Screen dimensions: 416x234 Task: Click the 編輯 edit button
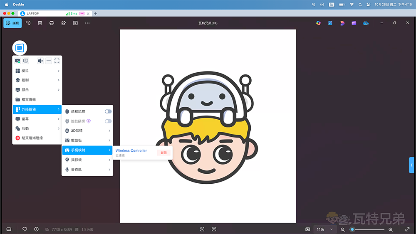[12, 23]
